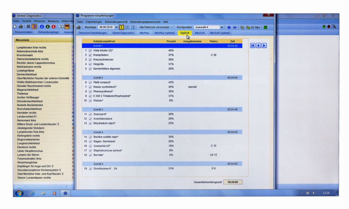Screen dimensions: 349x209
Task: Toggle the Kreuzschmerzen checkbox
Action: point(90,60)
